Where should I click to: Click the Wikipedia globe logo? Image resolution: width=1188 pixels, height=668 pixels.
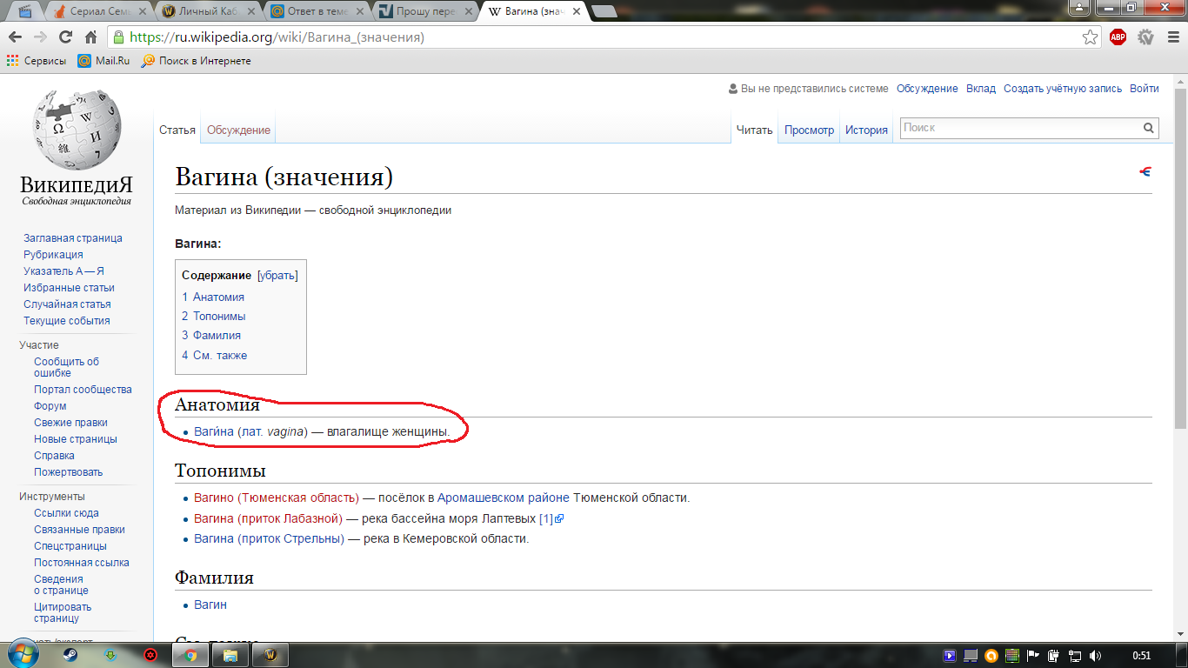[77, 130]
